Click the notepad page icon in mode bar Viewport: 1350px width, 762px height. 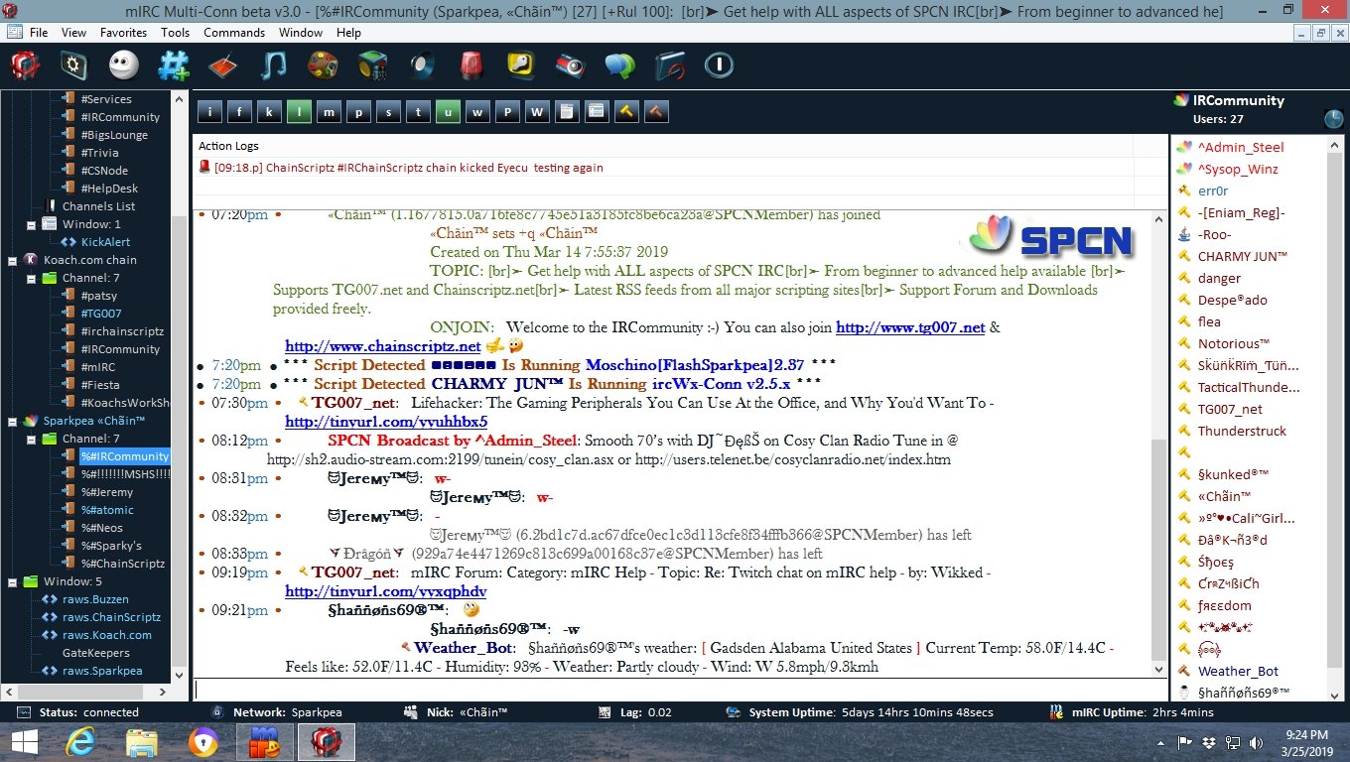(567, 111)
